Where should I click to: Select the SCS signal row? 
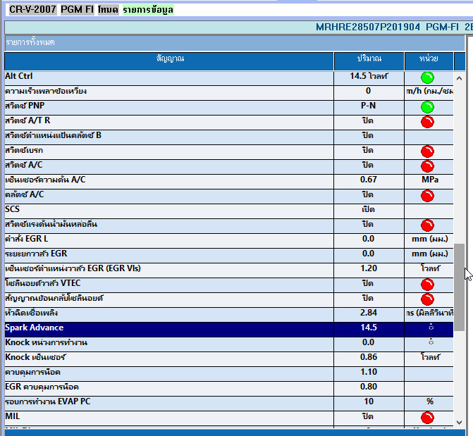pyautogui.click(x=229, y=211)
